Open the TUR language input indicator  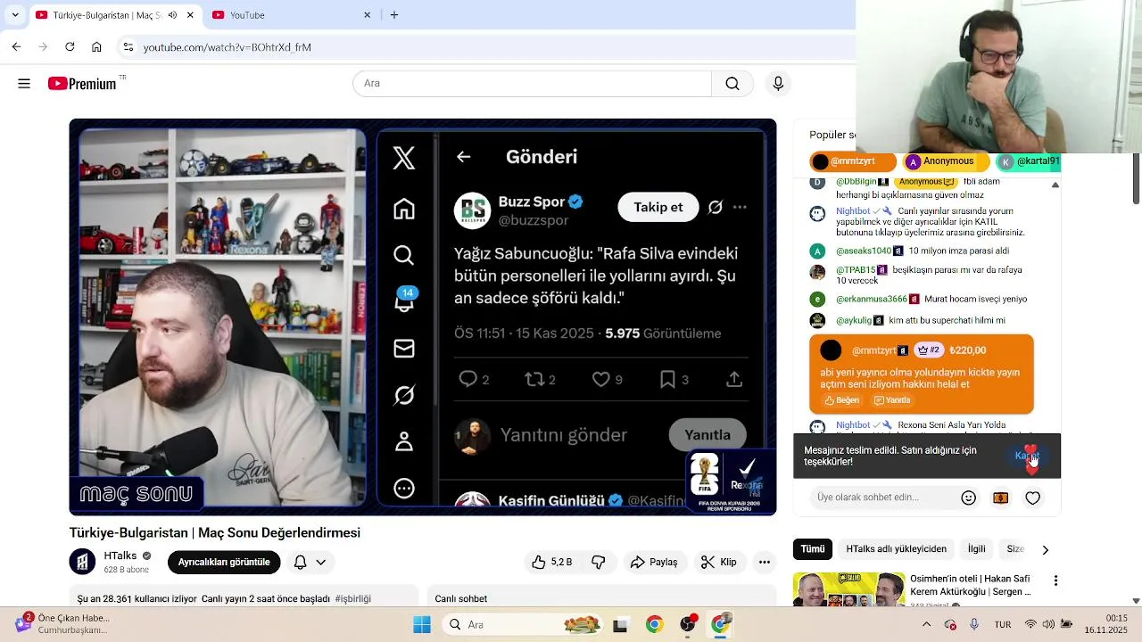[1003, 625]
